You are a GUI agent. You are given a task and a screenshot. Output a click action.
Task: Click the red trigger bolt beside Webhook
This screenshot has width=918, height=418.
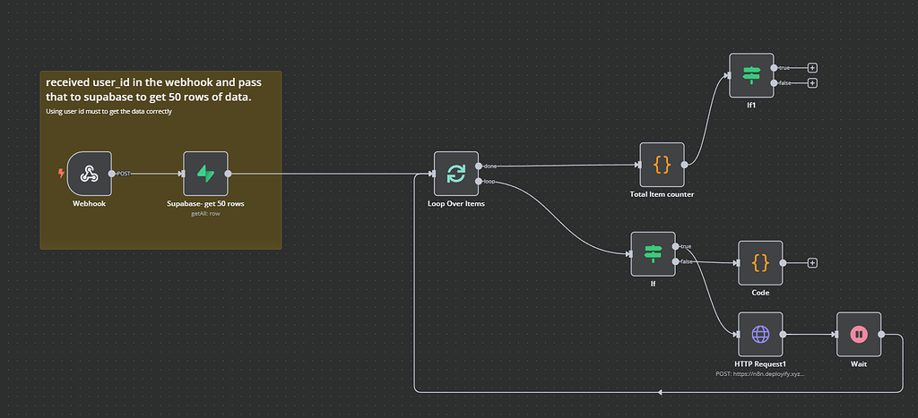pos(61,174)
